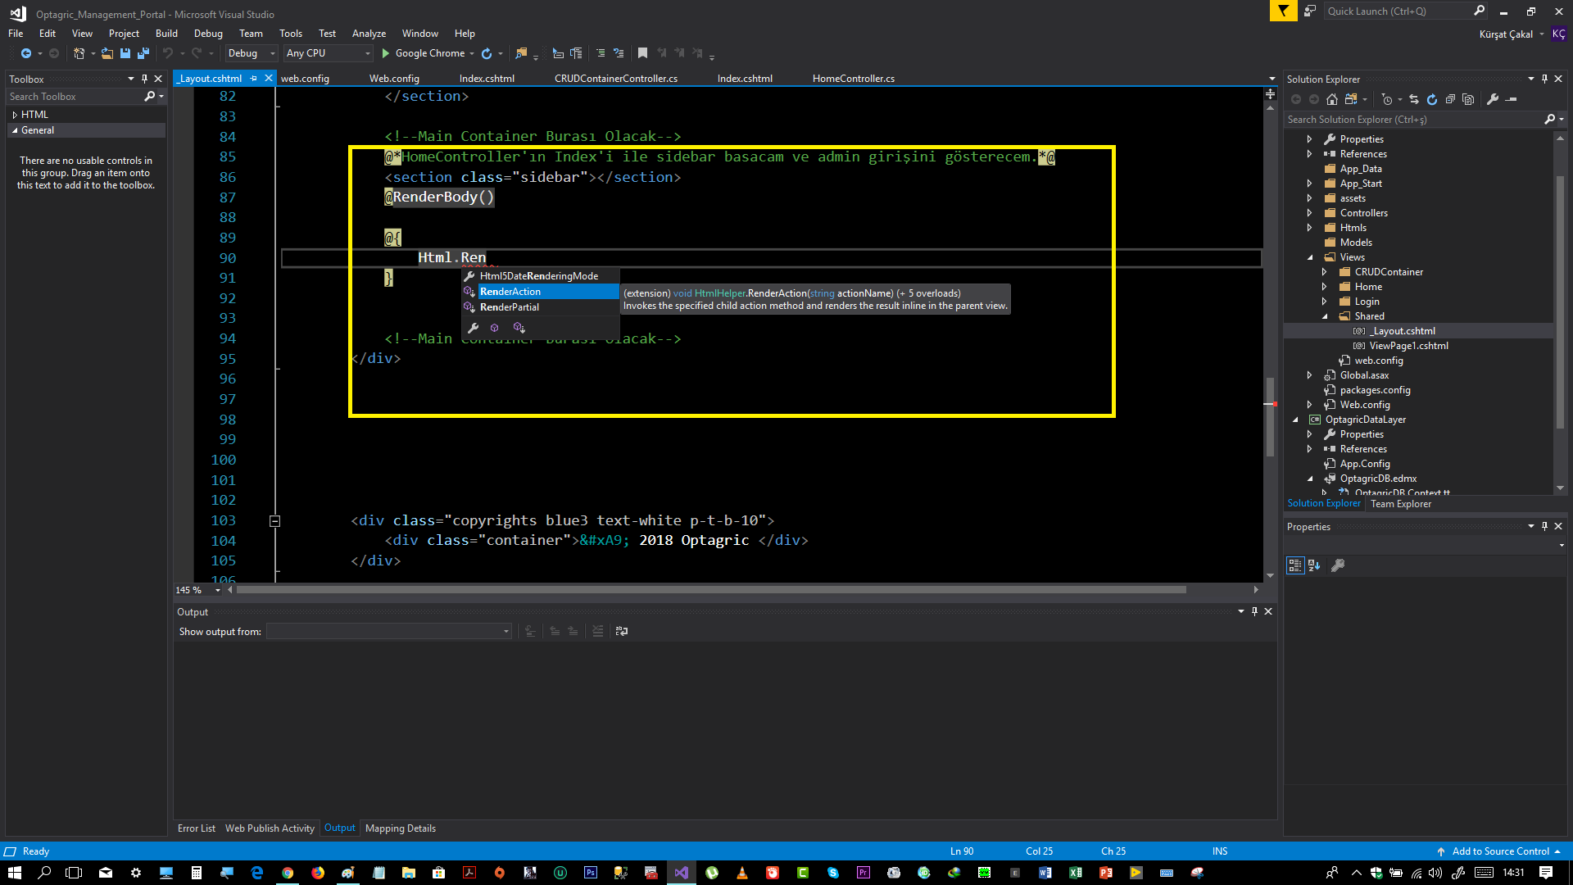Viewport: 1573px width, 885px height.
Task: Click the Save All toolbar icon
Action: pyautogui.click(x=143, y=53)
